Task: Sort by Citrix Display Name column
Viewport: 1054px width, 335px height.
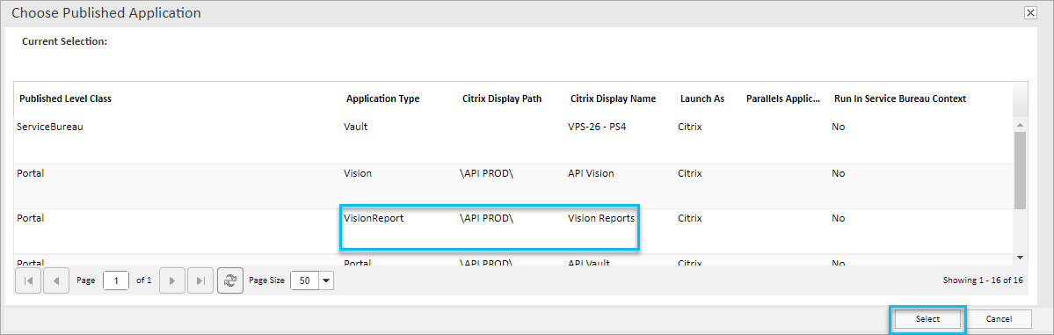Action: (613, 98)
